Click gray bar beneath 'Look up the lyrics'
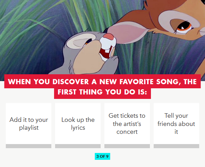The width and height of the screenshot is (205, 167). (78, 146)
